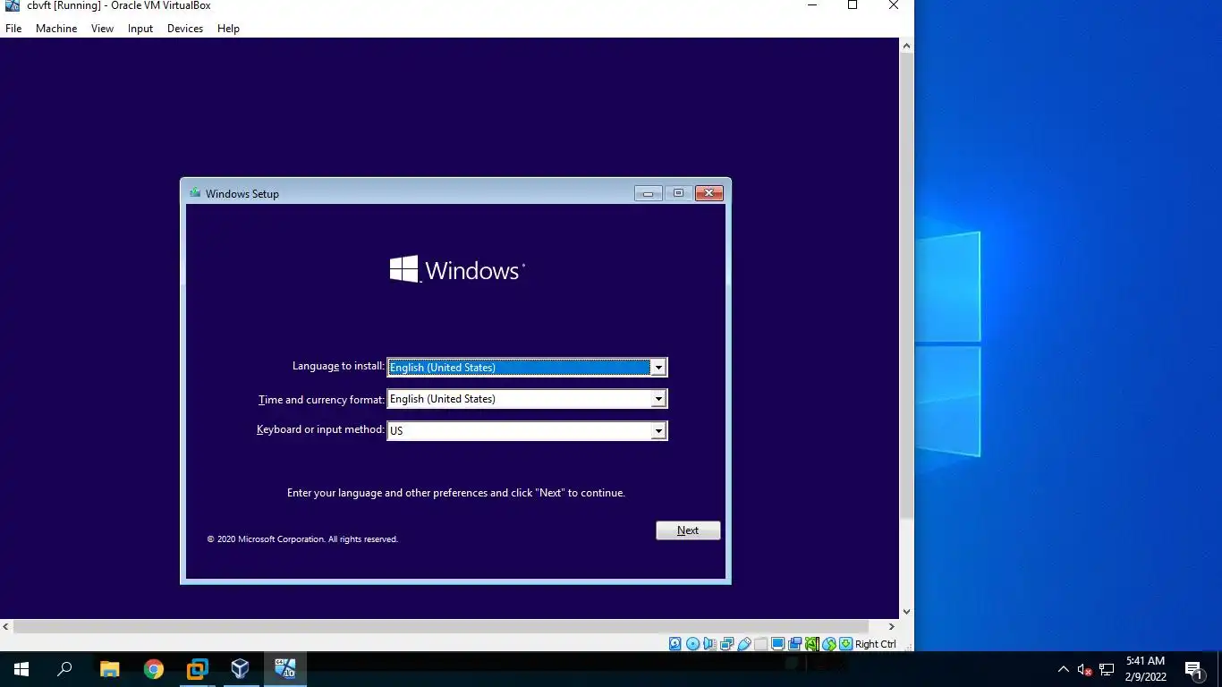Image resolution: width=1222 pixels, height=687 pixels.
Task: Open the Input menu
Action: 140,29
